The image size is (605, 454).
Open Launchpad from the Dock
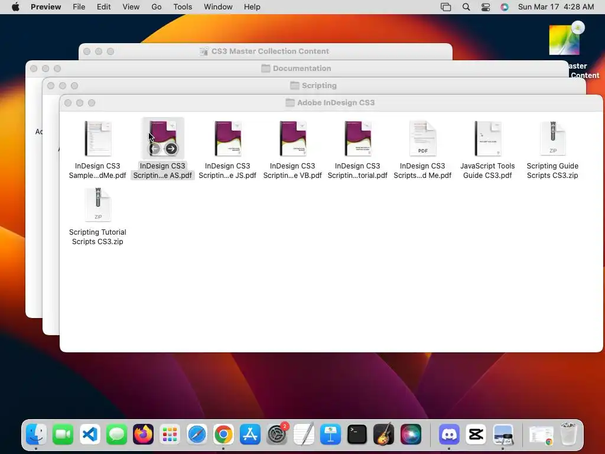pyautogui.click(x=170, y=434)
